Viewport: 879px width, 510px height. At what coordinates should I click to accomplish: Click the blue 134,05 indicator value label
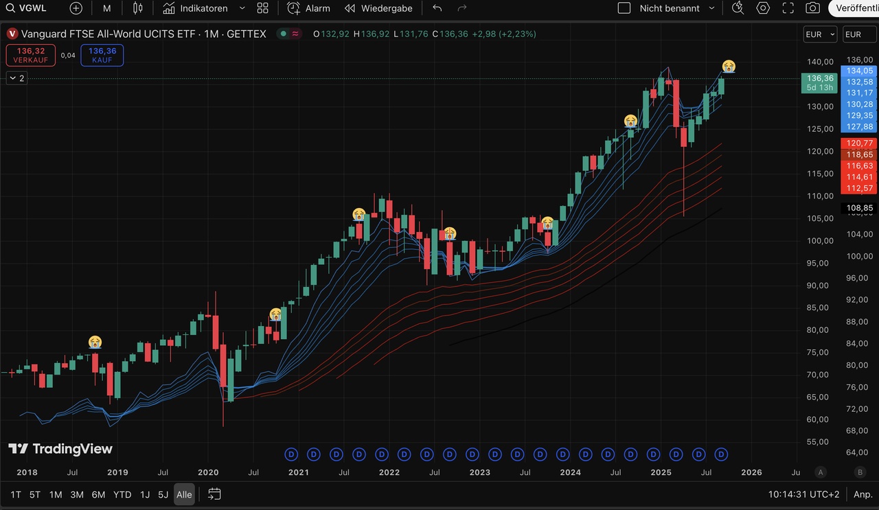pyautogui.click(x=859, y=71)
